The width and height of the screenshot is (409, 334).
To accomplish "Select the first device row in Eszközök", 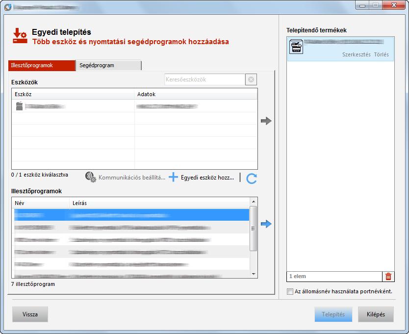I will (134, 106).
